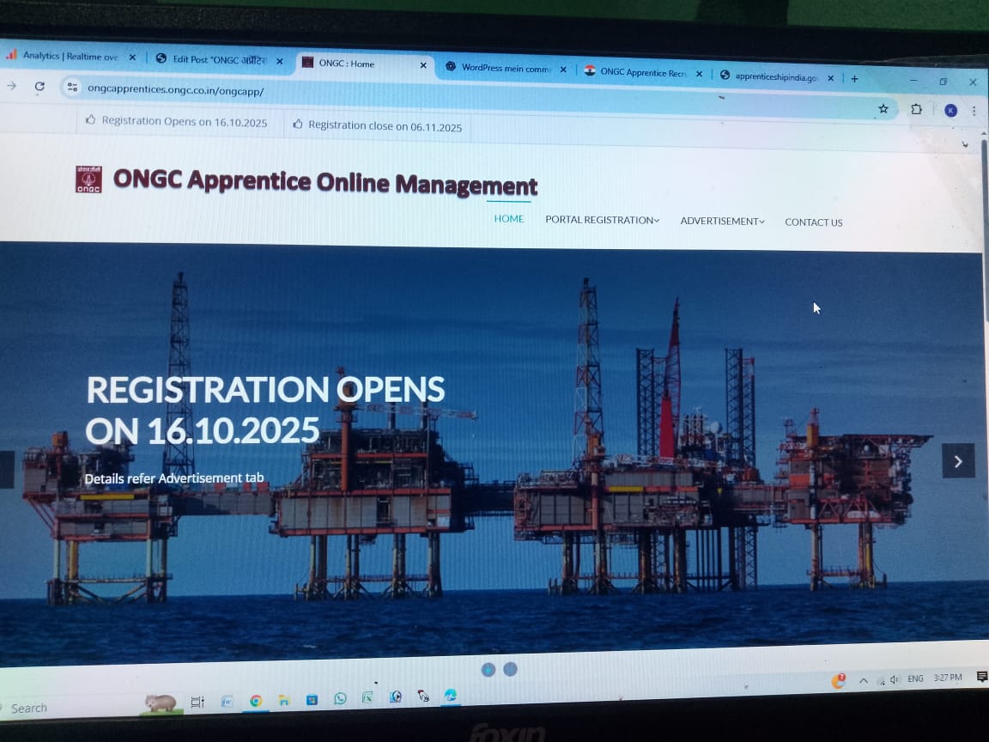The height and width of the screenshot is (742, 989).
Task: Expand the Advertisement dropdown menu
Action: (722, 221)
